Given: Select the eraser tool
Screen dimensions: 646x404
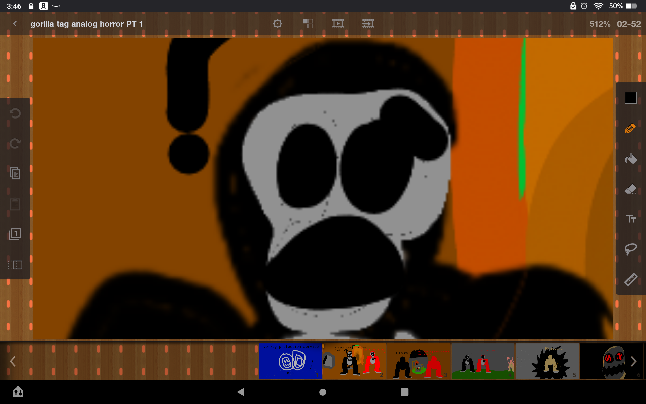Looking at the screenshot, I should pyautogui.click(x=631, y=189).
